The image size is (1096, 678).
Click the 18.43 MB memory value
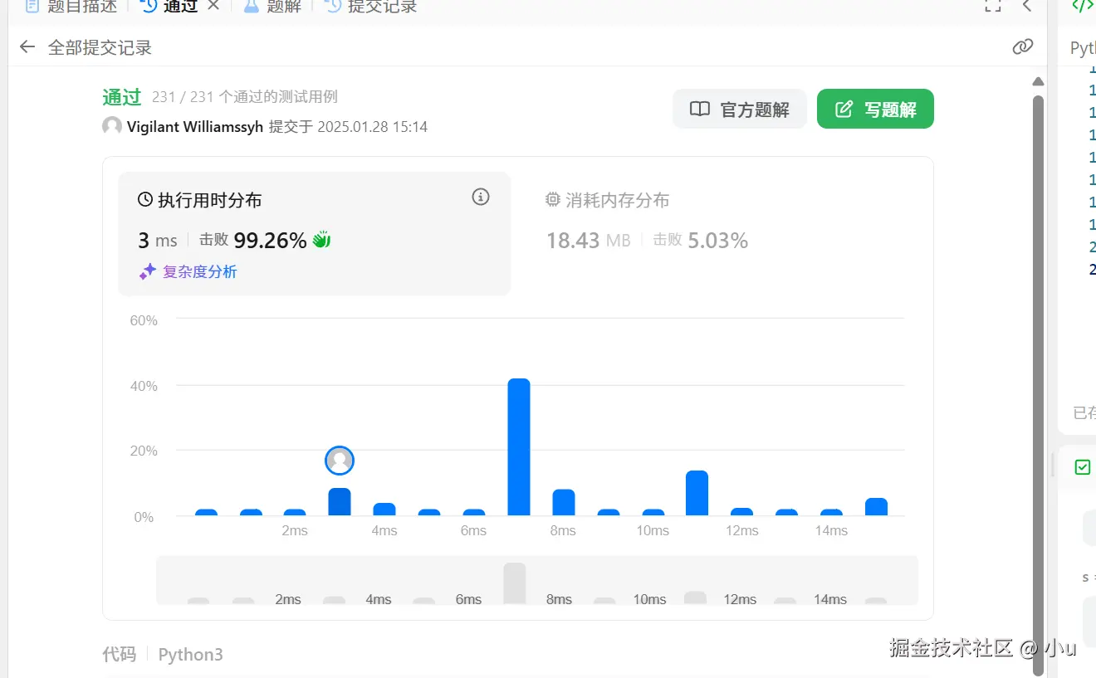[x=589, y=241]
